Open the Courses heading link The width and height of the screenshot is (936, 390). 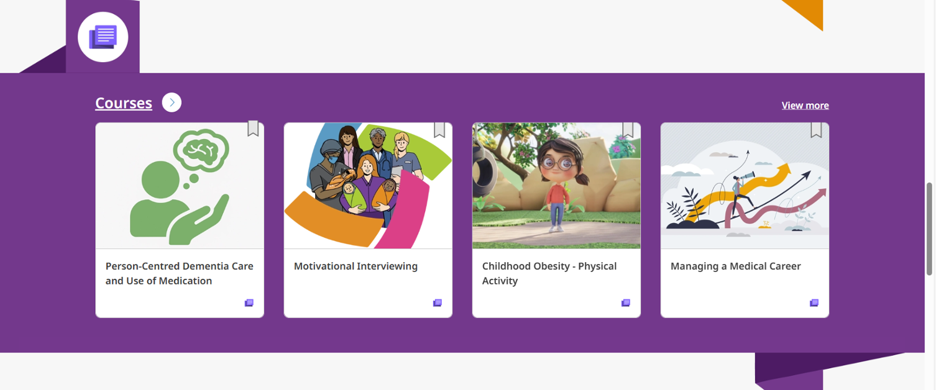pyautogui.click(x=124, y=103)
